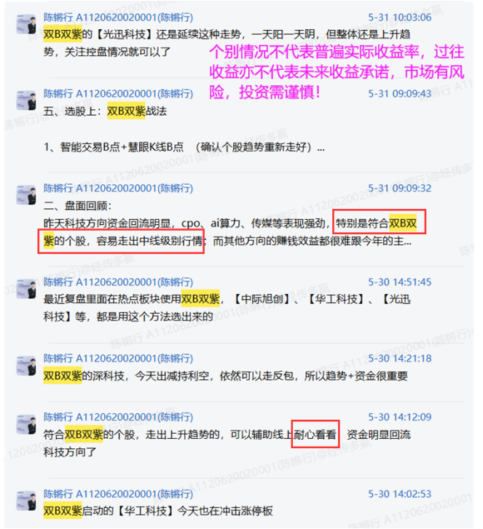The height and width of the screenshot is (529, 483).
Task: Click avatar of the 14:21:18 message
Action: tap(26, 365)
